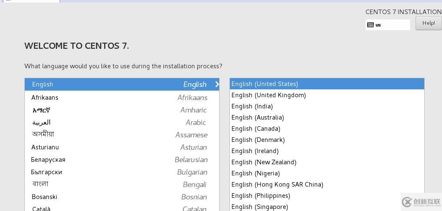442x211 pixels.
Task: Open the us keyboard layout indicator
Action: click(x=387, y=25)
